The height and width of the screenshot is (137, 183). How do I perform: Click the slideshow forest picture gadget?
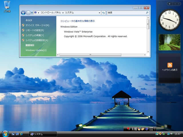tap(170, 42)
